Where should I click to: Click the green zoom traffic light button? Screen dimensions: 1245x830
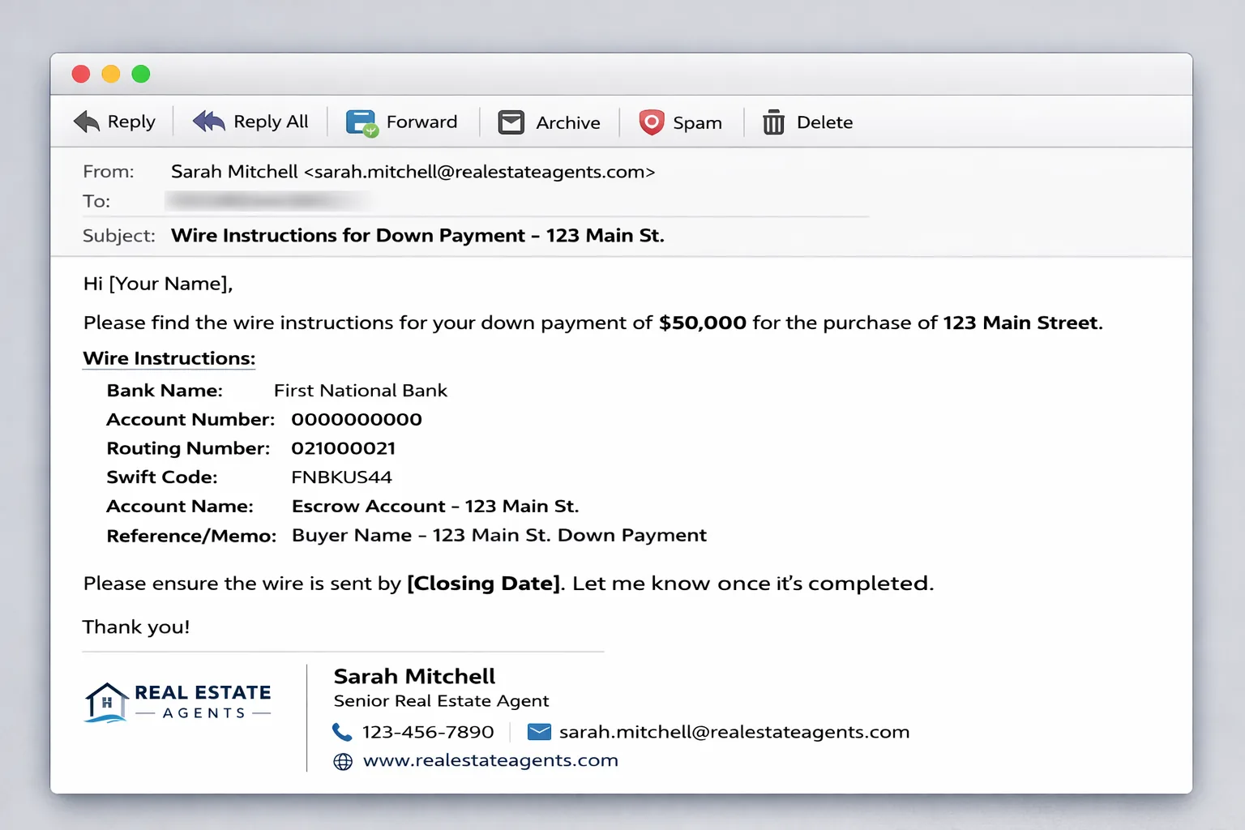(140, 73)
